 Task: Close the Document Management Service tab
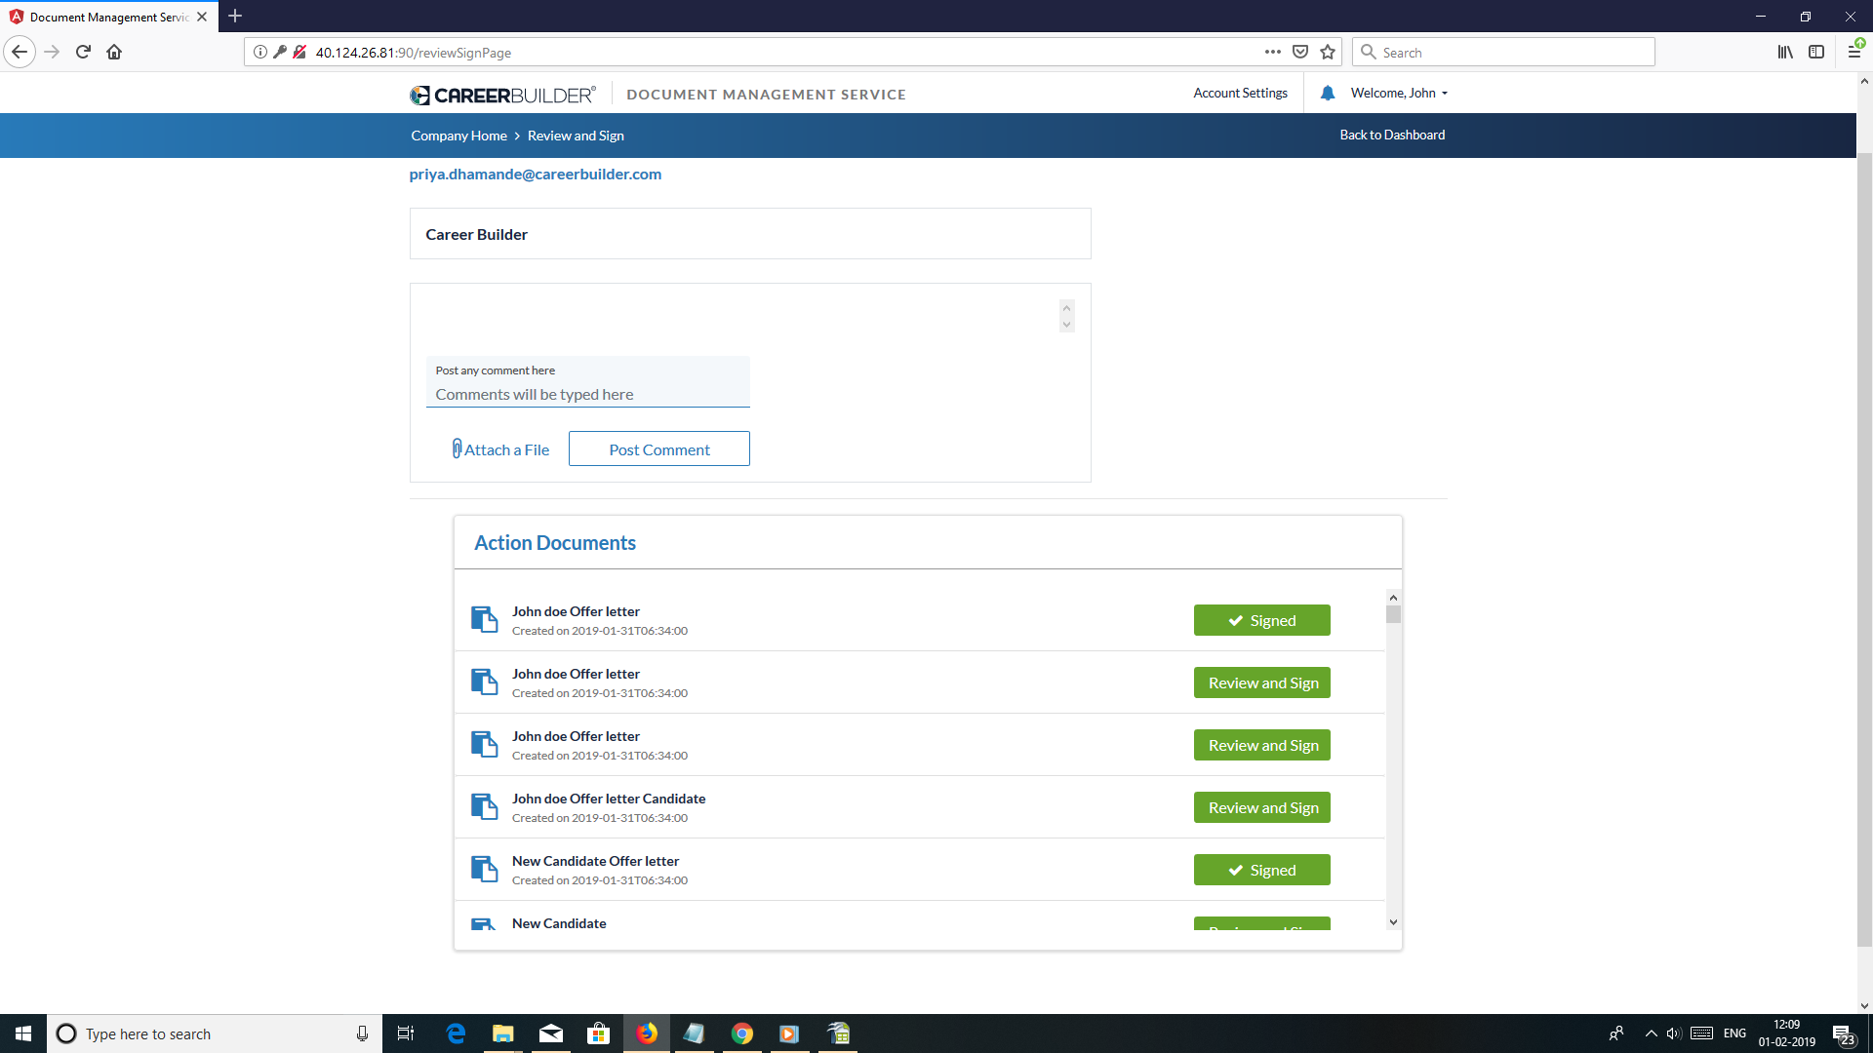202,17
